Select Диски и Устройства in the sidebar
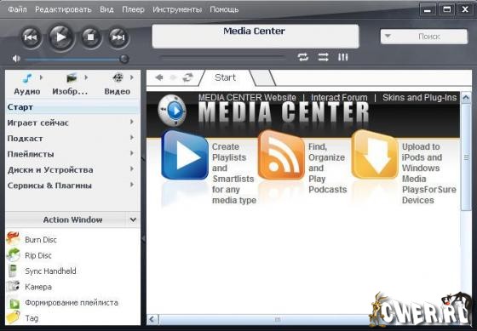The image size is (477, 331). pyautogui.click(x=72, y=170)
